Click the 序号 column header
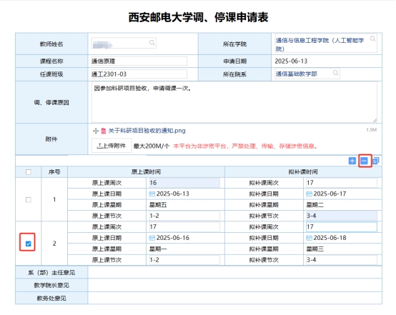 coord(54,172)
